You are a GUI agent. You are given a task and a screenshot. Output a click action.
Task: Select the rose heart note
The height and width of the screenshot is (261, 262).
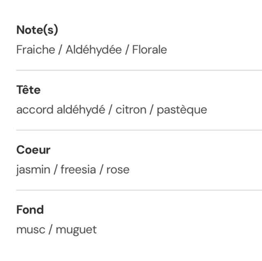point(118,170)
